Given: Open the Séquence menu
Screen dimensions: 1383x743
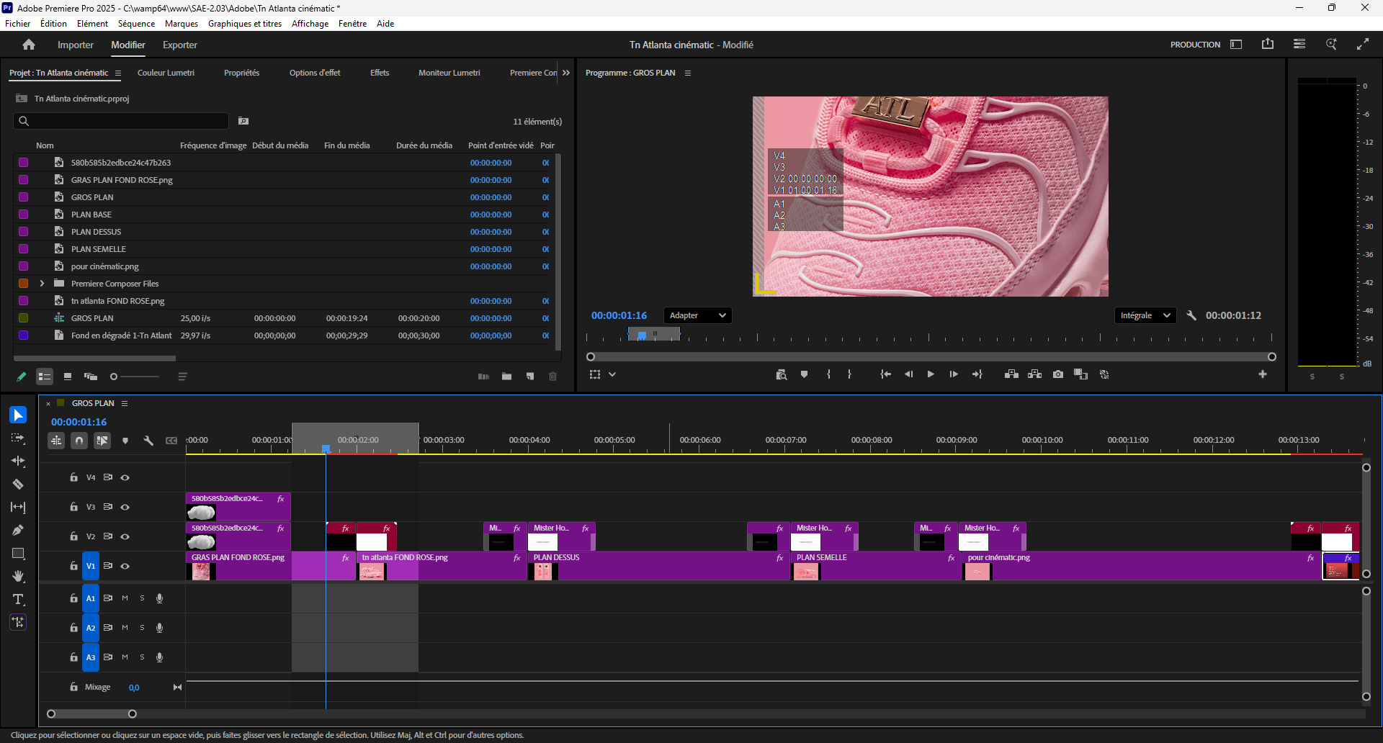Looking at the screenshot, I should (x=137, y=24).
